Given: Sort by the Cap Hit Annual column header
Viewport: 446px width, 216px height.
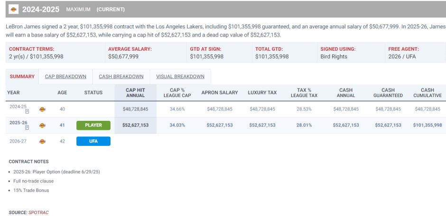Looking at the screenshot, I should [135, 92].
